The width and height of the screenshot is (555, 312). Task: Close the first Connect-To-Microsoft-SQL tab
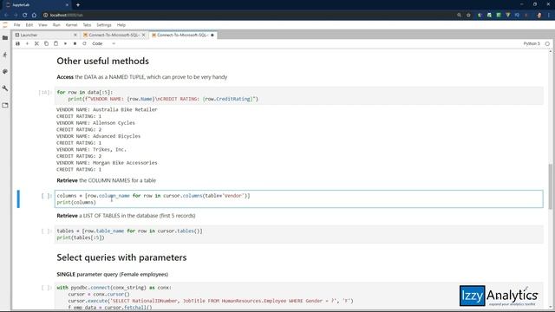click(x=143, y=35)
